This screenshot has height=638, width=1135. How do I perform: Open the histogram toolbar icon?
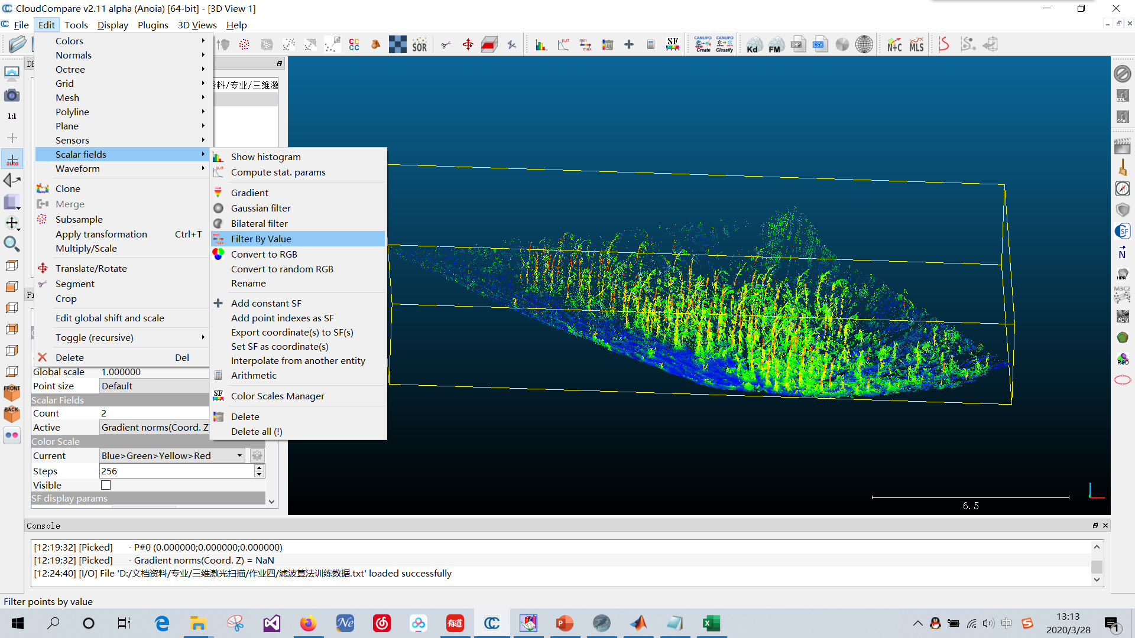tap(541, 45)
